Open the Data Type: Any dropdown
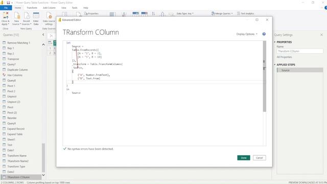327x184 pixels. [185, 14]
